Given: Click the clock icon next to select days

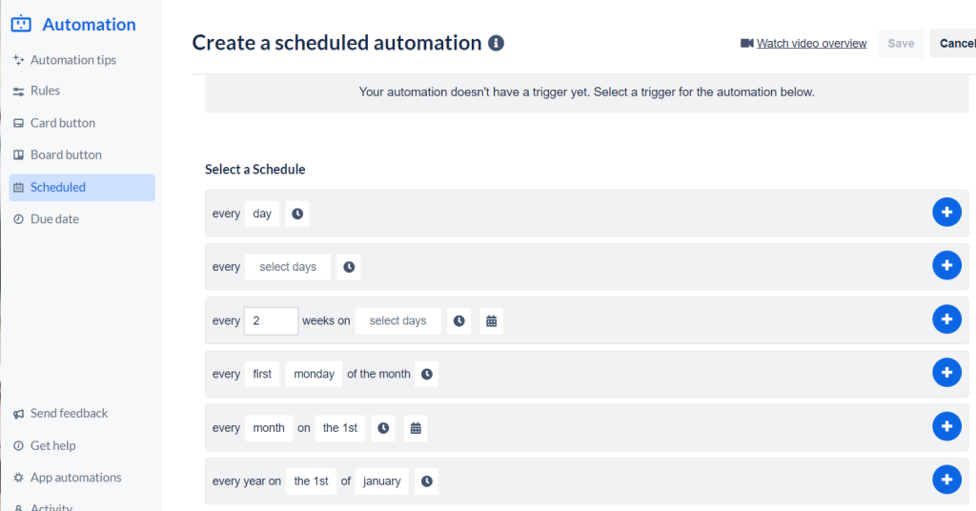Looking at the screenshot, I should tap(349, 267).
